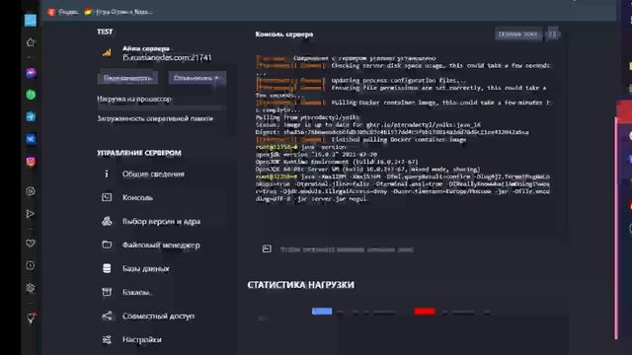Viewport: 632px width, 355px height.
Task: Click the TEST server name heading
Action: (x=105, y=32)
